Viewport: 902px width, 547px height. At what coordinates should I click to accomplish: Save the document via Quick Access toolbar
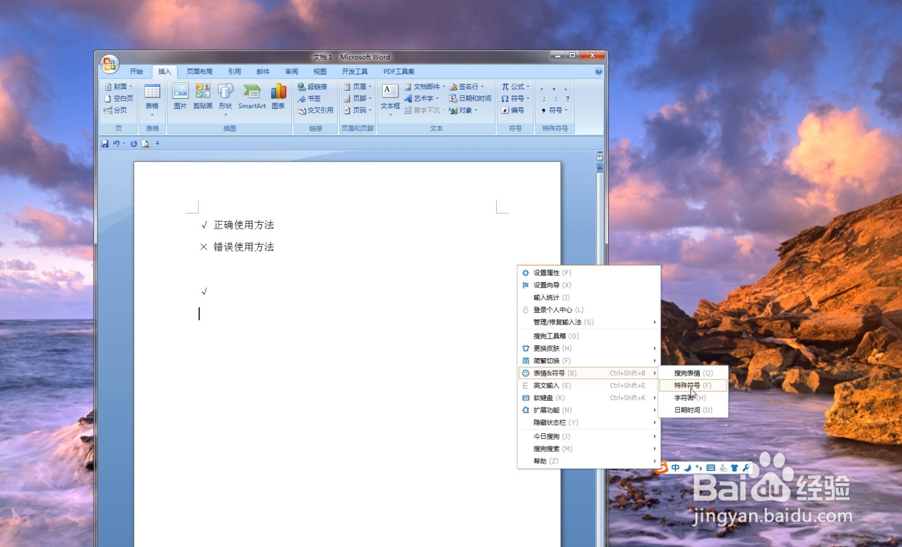(104, 144)
